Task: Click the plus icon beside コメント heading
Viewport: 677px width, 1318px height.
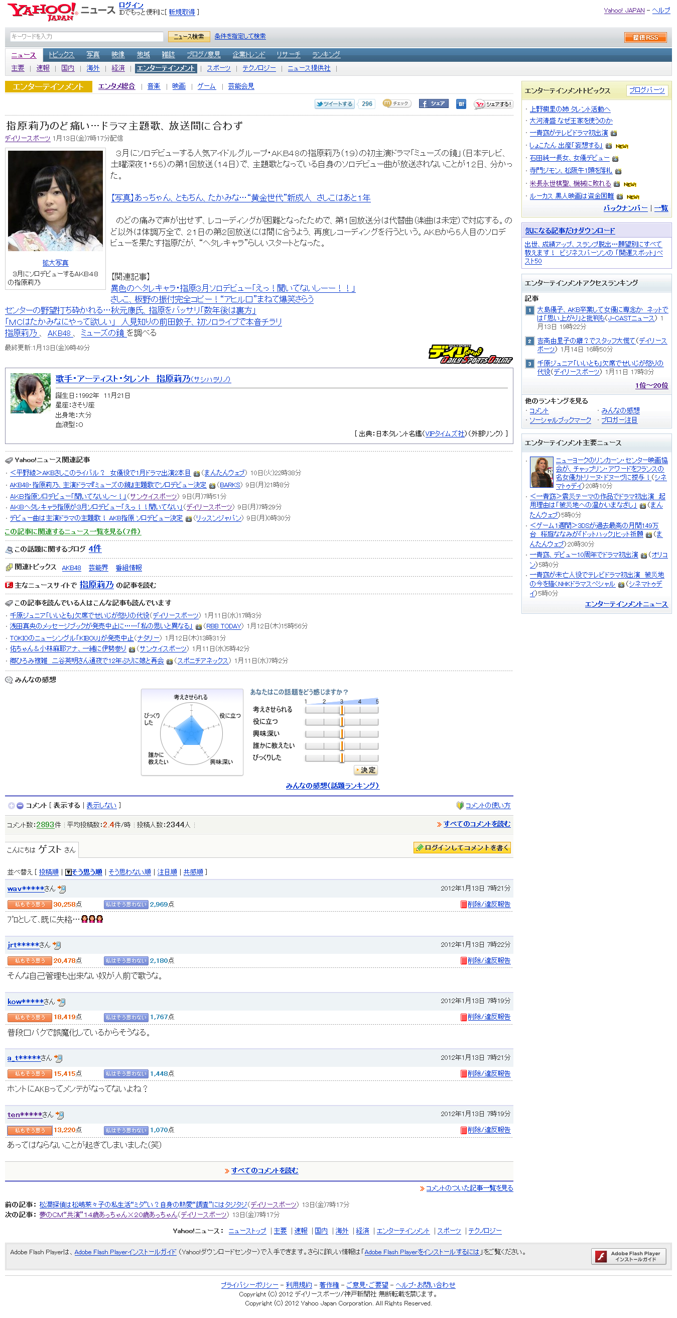Action: tap(11, 805)
